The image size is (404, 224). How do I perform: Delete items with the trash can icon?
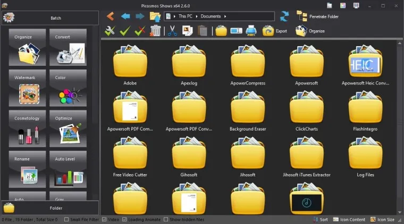pyautogui.click(x=155, y=31)
